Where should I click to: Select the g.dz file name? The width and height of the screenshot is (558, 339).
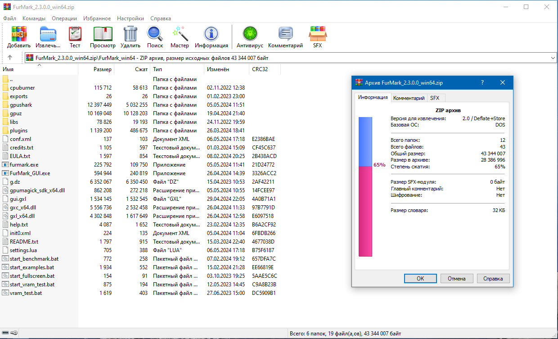pyautogui.click(x=15, y=182)
